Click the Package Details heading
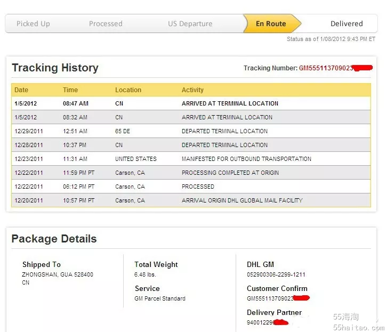This screenshot has width=386, height=332. point(54,239)
